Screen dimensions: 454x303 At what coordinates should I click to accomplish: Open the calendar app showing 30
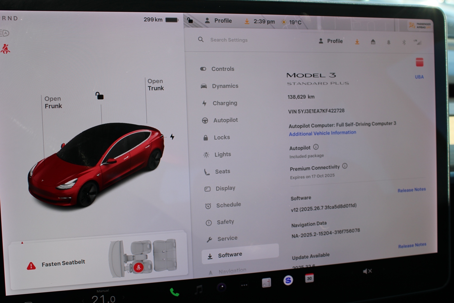click(309, 278)
